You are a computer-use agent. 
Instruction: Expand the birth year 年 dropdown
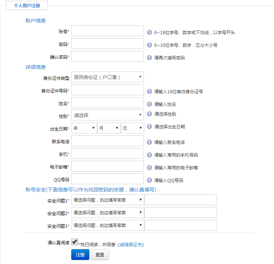(84, 128)
